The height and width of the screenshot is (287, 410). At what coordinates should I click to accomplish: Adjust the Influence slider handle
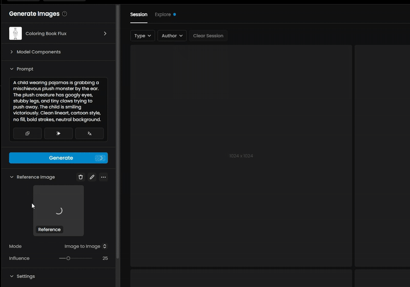[68, 258]
